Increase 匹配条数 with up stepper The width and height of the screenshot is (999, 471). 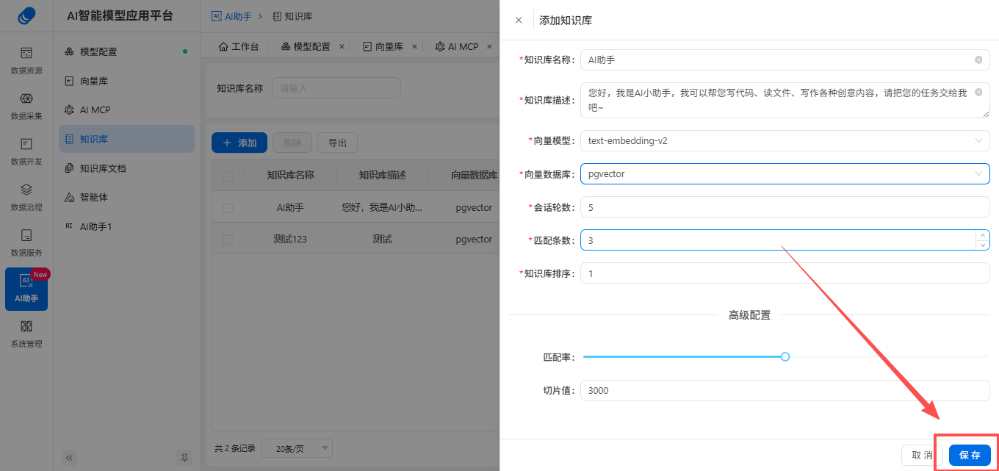(x=982, y=235)
